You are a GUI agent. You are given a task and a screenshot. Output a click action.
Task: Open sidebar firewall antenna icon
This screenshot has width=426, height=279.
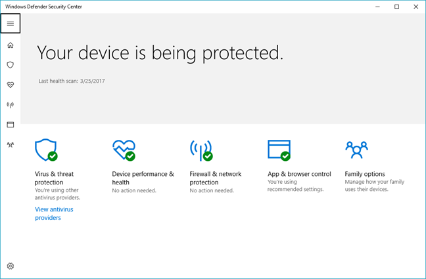coord(11,105)
